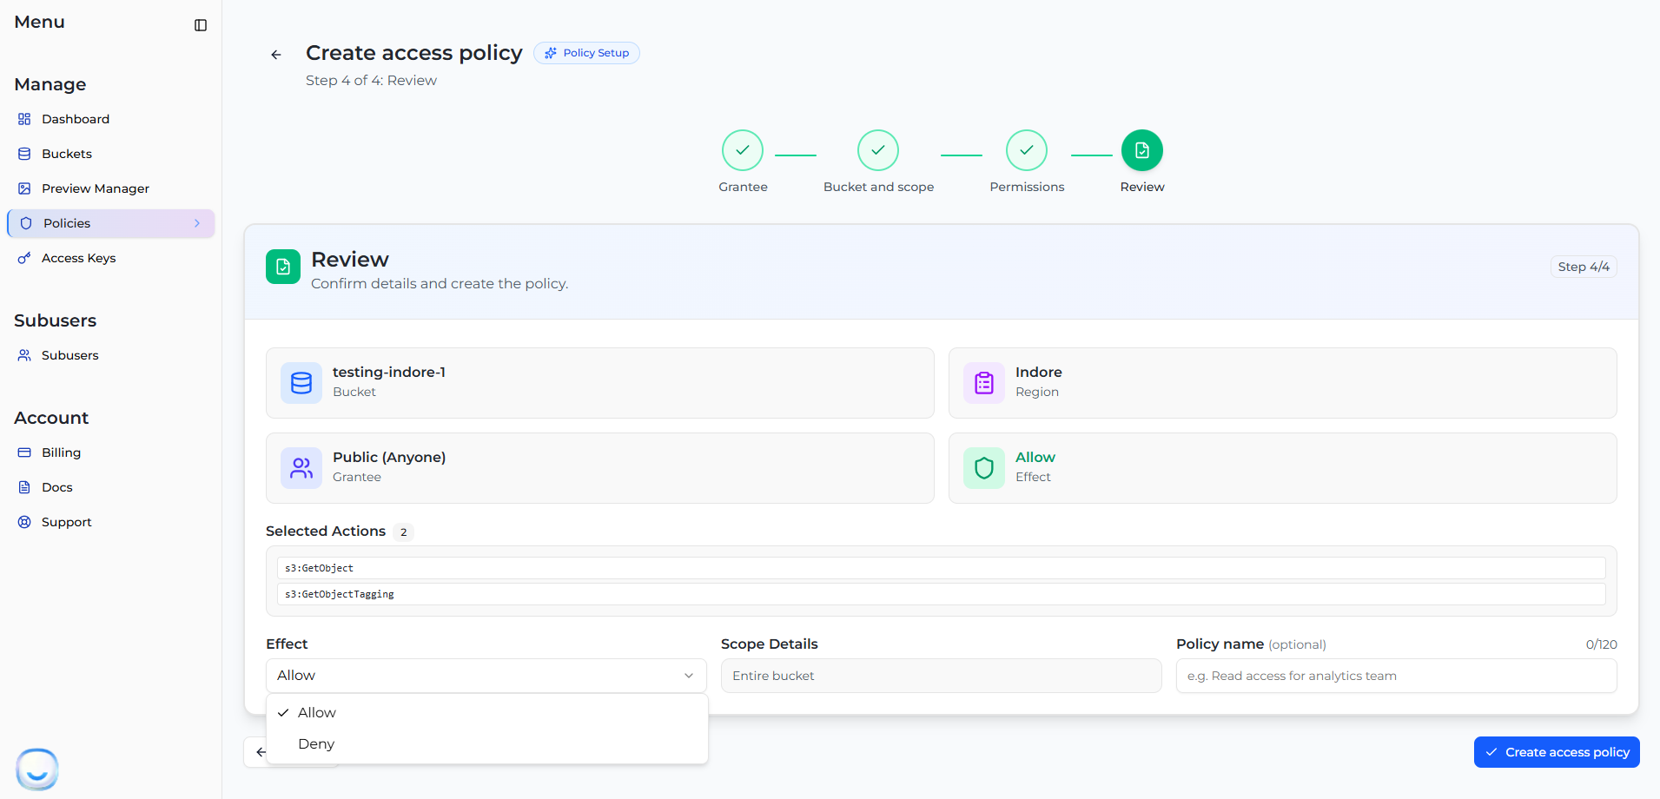The height and width of the screenshot is (799, 1660).
Task: Click the Public (Anyone) grantee icon
Action: click(x=301, y=468)
